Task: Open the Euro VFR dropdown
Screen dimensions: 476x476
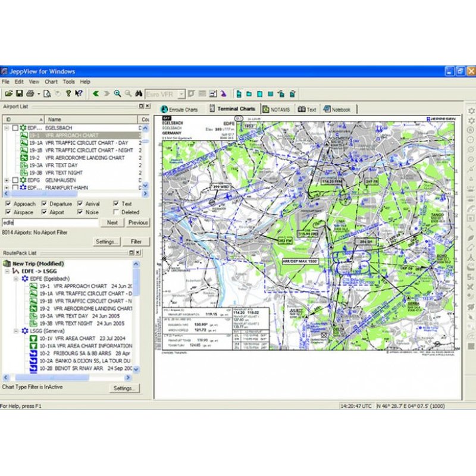Action: coord(181,94)
